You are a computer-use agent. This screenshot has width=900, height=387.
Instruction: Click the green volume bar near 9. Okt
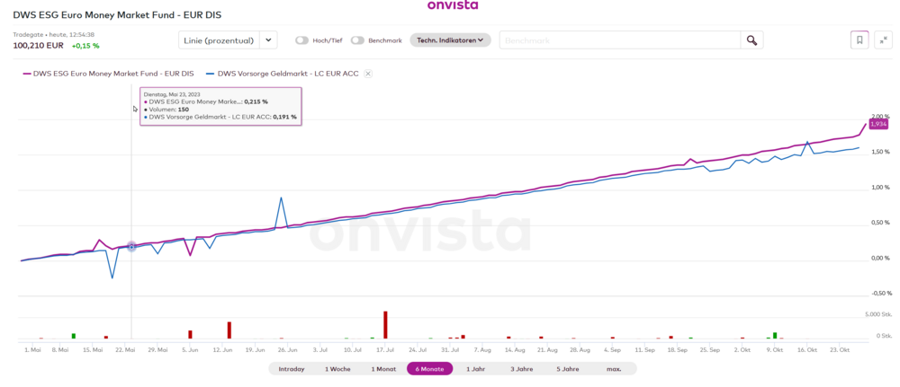775,336
